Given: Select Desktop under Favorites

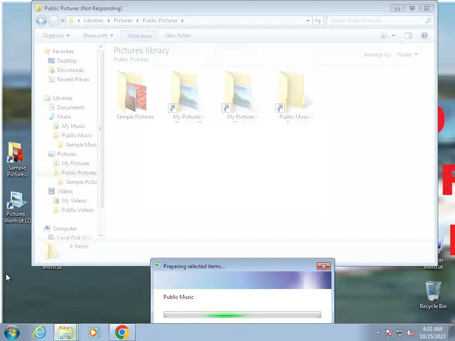Looking at the screenshot, I should (x=67, y=60).
